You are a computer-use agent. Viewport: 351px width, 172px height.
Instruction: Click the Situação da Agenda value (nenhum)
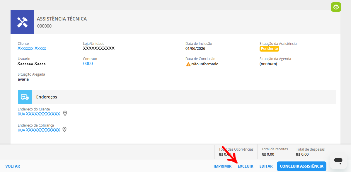268,64
